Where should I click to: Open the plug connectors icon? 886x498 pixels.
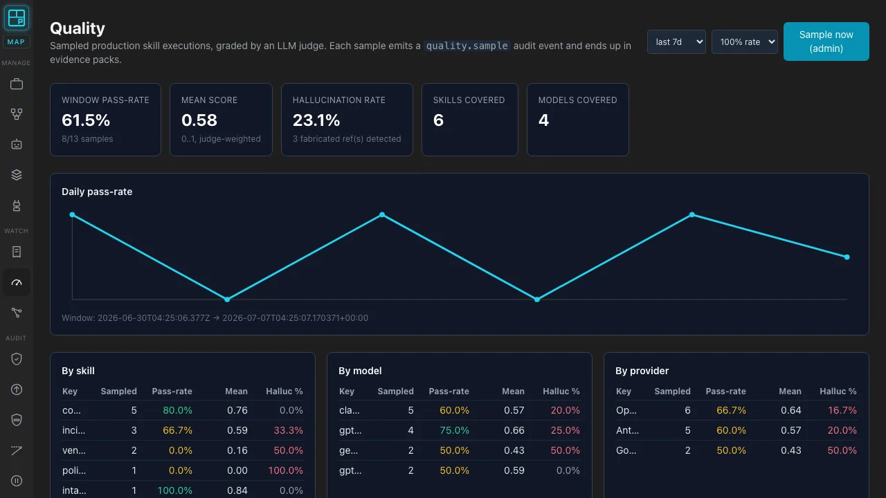17,205
